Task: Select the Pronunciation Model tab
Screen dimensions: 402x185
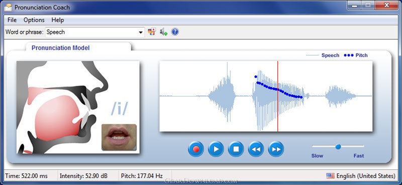Action: [x=60, y=48]
